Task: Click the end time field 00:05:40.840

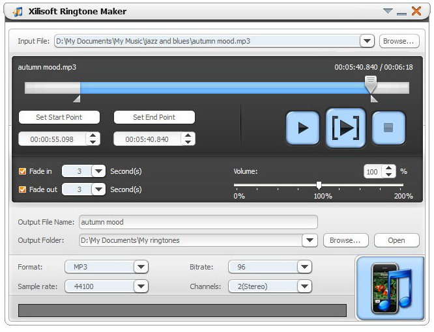Action: tap(147, 139)
